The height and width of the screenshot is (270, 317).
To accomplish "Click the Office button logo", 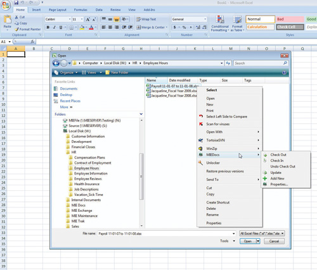I will 6,6.
